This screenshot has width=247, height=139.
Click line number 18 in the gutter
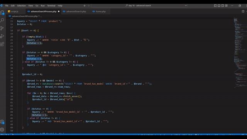click(12, 31)
